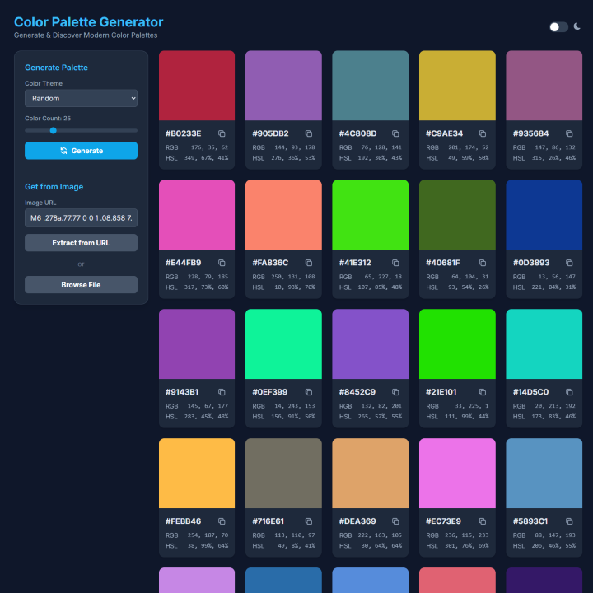Select the orange-yellow #FEBB46 swatch

pos(197,473)
